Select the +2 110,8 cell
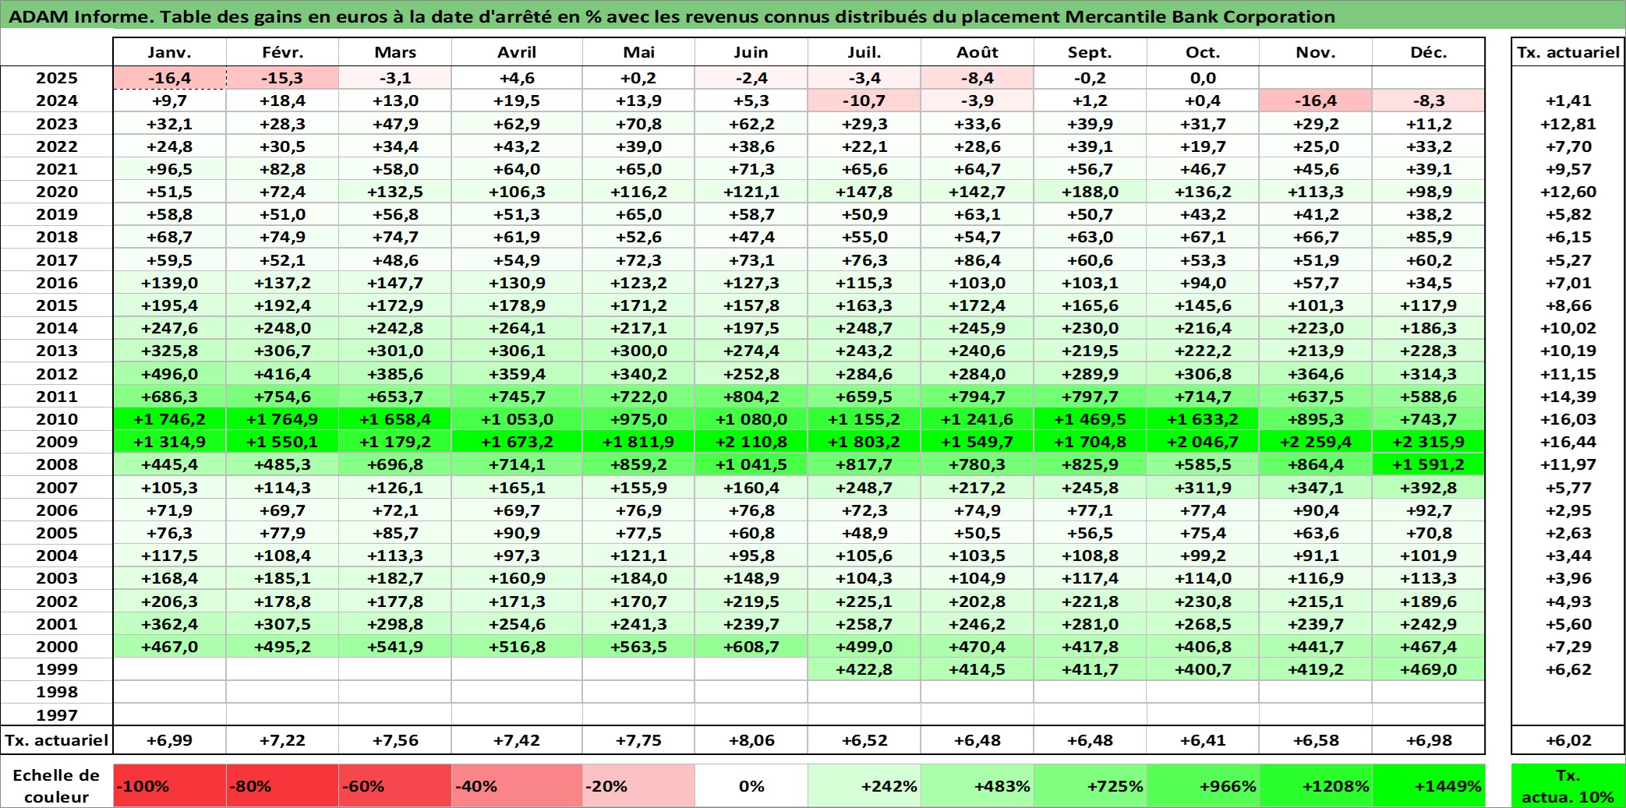The width and height of the screenshot is (1626, 808). (x=751, y=442)
